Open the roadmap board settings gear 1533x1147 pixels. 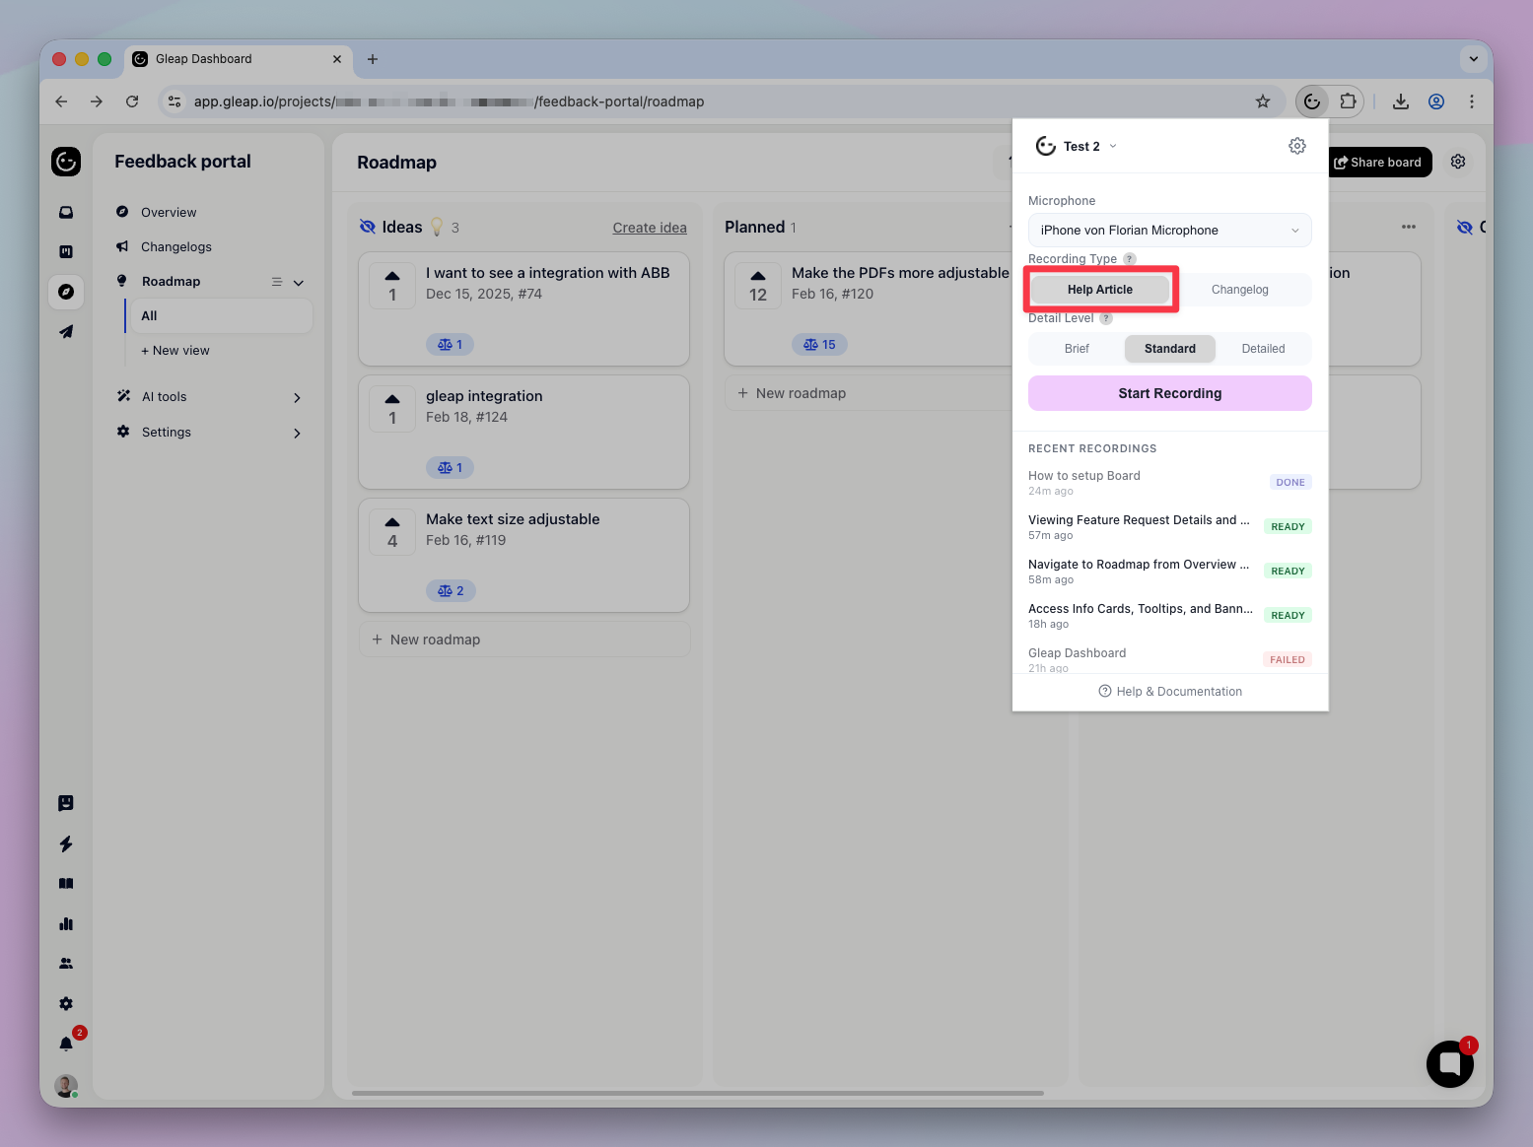click(x=1458, y=162)
